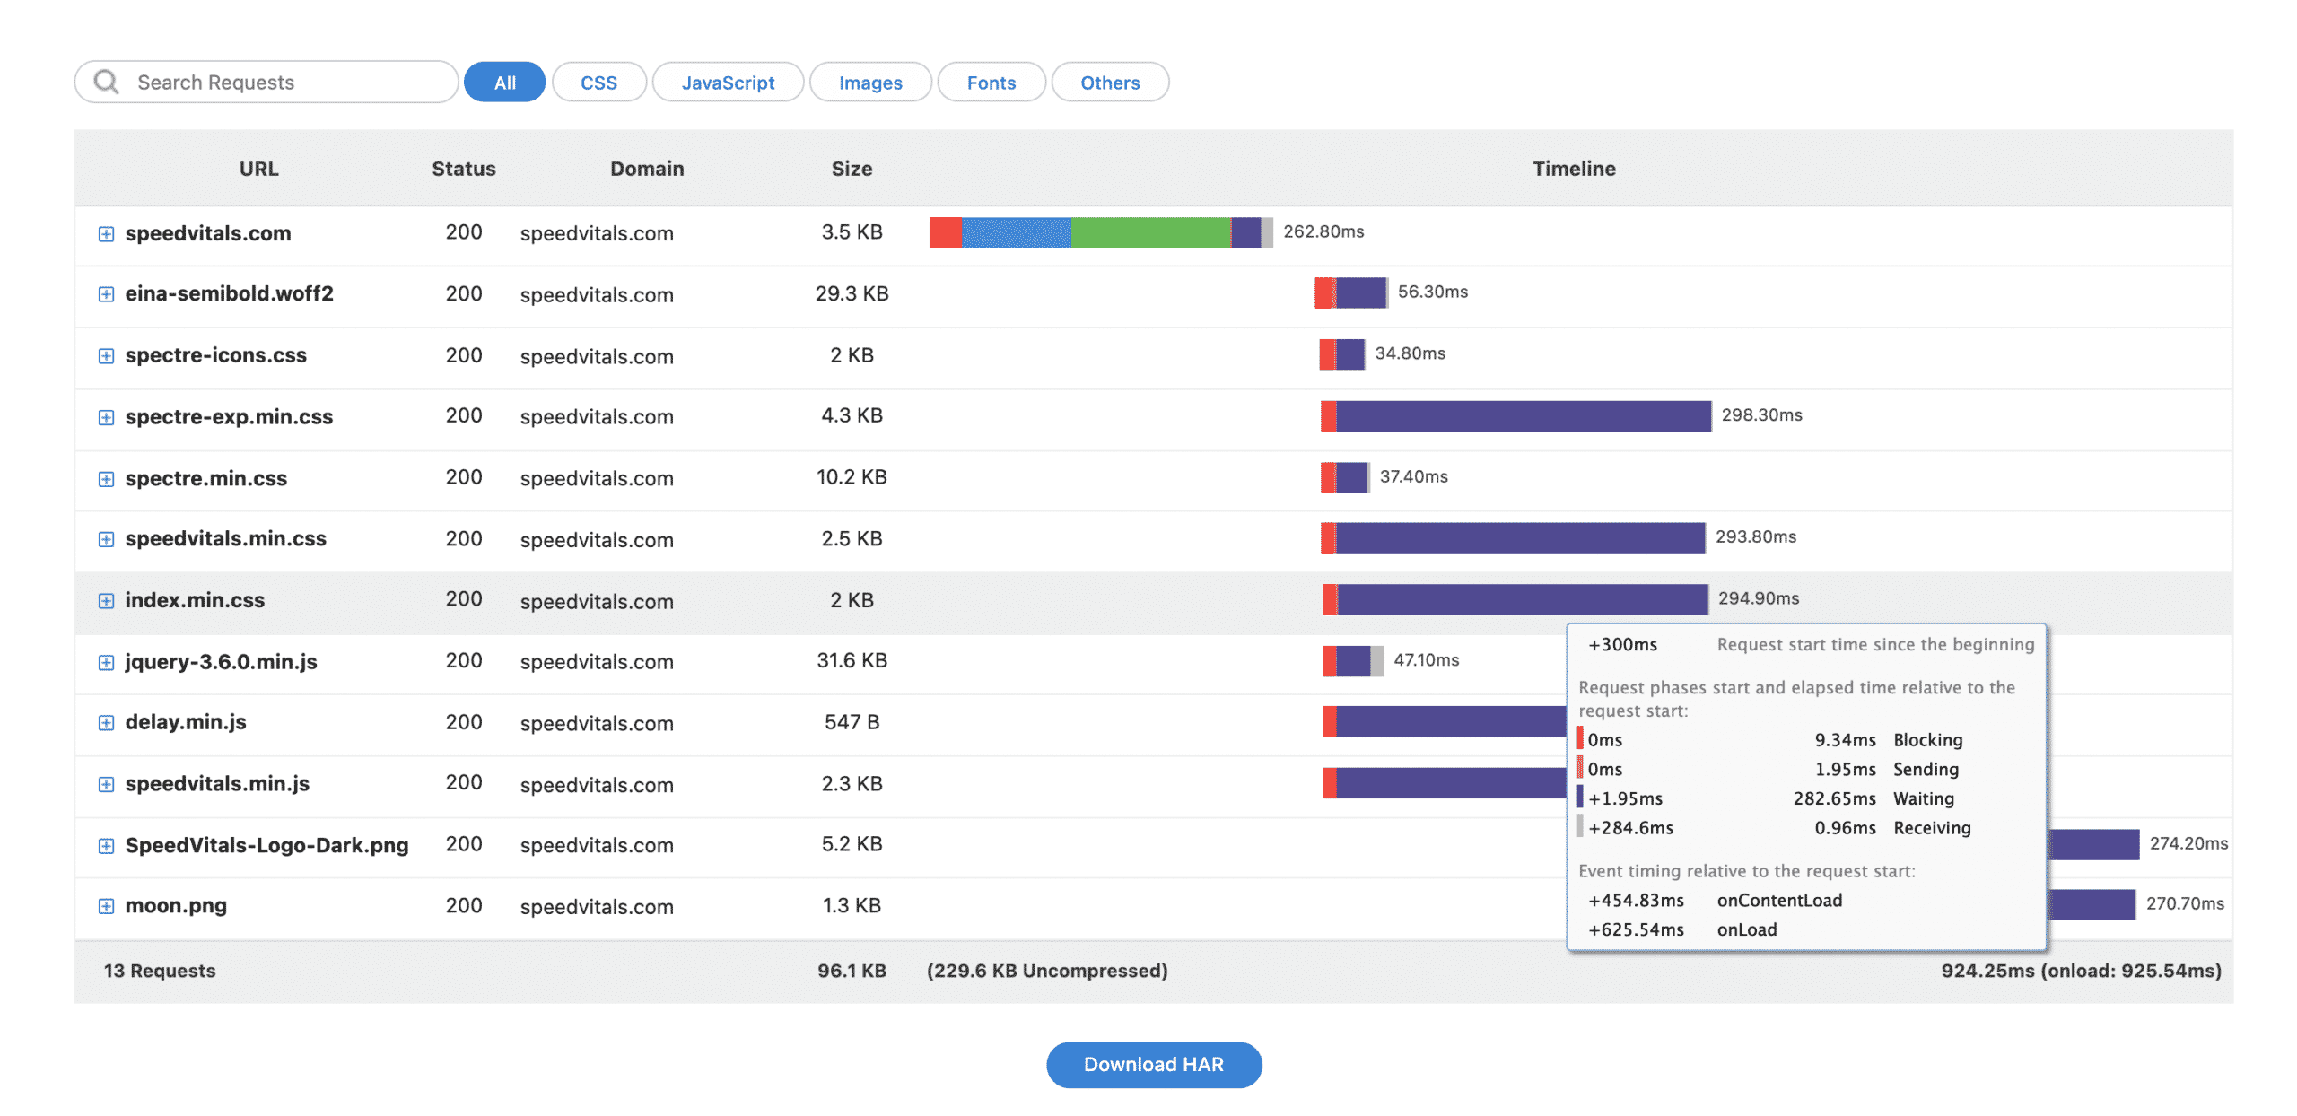Click the 13 Requests summary text

click(x=160, y=971)
